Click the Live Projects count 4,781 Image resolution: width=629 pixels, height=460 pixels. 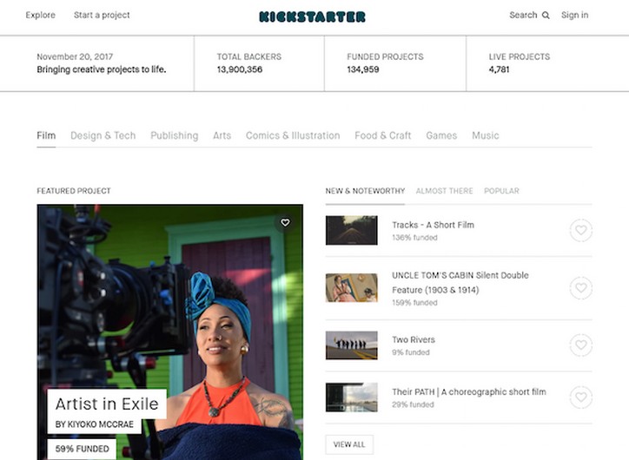tap(499, 69)
